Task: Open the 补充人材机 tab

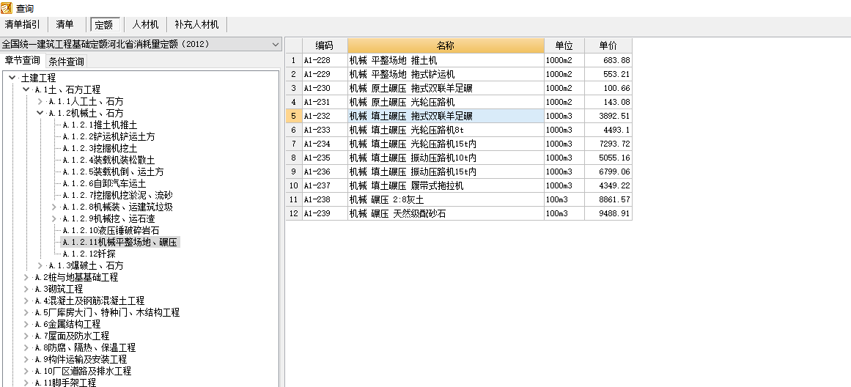Action: [x=196, y=24]
